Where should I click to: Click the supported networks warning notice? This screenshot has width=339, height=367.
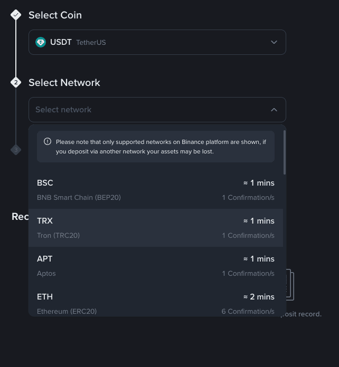[156, 147]
